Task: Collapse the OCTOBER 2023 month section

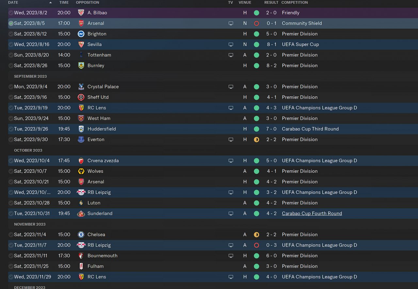Action: click(28, 150)
